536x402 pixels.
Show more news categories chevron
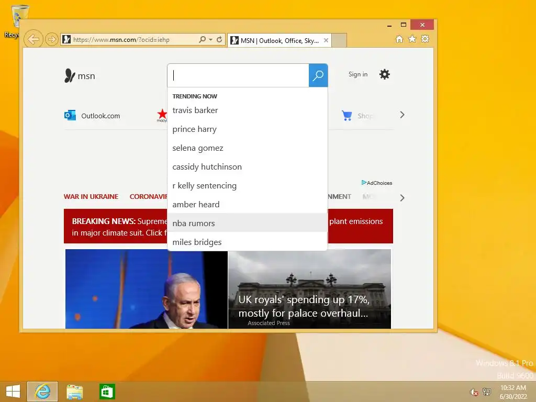403,198
